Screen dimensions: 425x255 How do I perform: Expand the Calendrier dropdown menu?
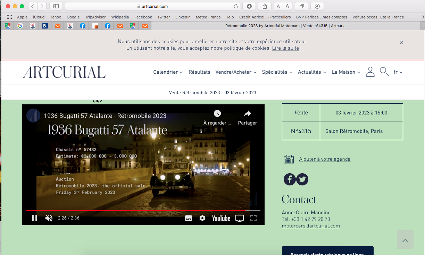pos(168,72)
